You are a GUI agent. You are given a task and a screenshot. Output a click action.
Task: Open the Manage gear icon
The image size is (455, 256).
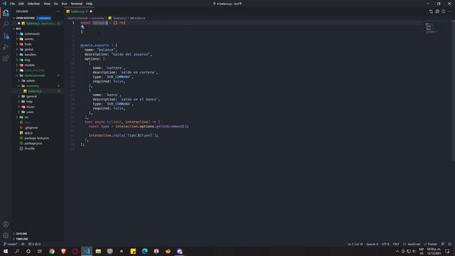pyautogui.click(x=6, y=235)
